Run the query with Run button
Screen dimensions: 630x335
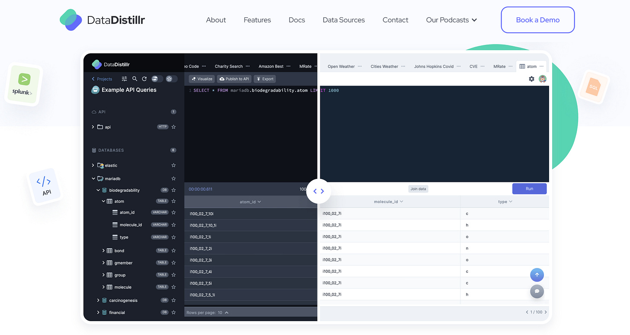tap(529, 189)
